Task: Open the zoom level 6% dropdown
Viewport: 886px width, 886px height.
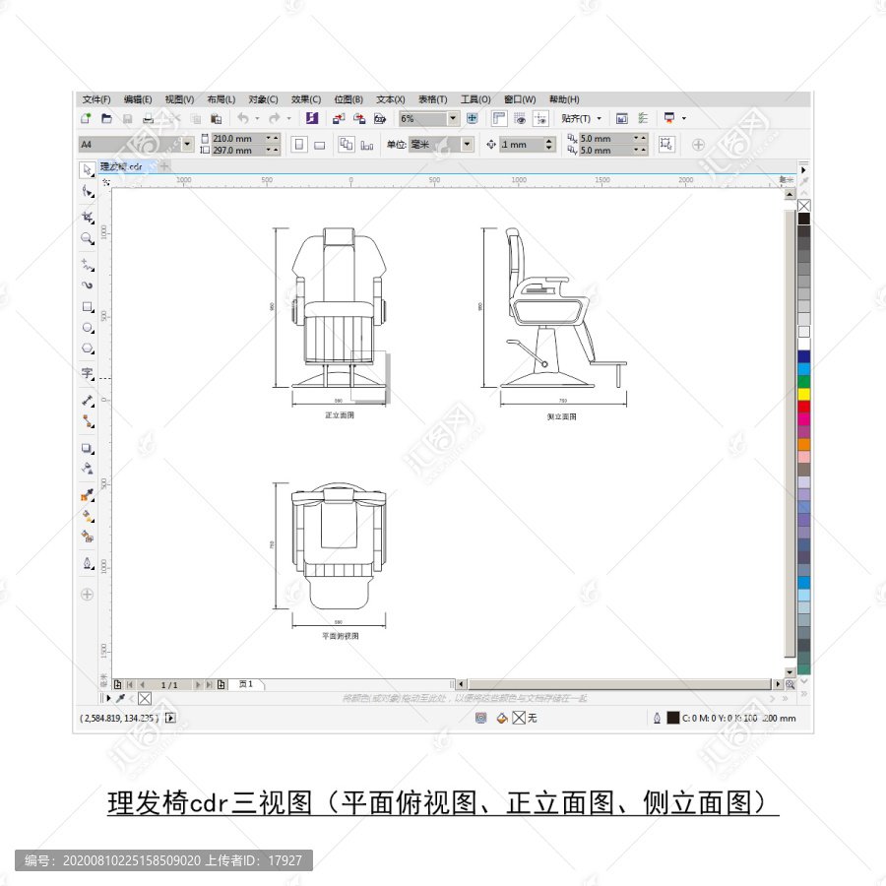Action: [x=453, y=118]
